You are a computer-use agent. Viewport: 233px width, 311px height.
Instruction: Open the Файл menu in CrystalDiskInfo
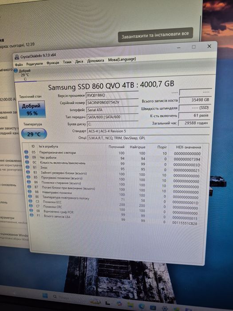coord(19,64)
